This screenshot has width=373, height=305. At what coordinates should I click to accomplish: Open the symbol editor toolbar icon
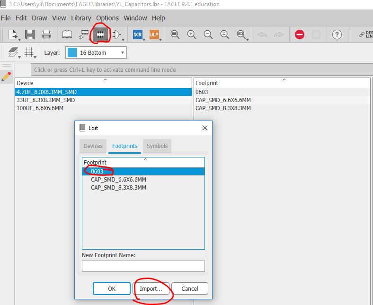pos(116,35)
